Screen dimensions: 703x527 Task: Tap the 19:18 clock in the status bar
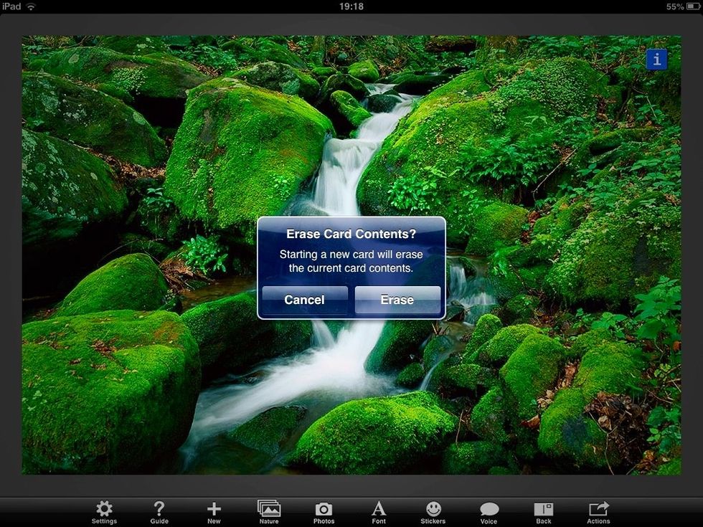click(x=351, y=6)
